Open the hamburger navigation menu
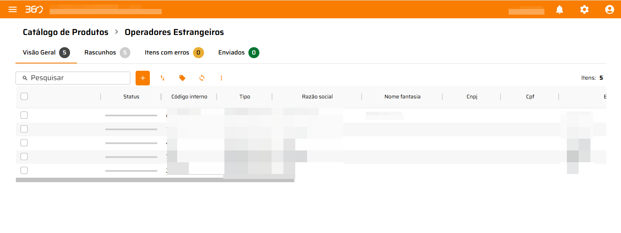The image size is (621, 233). pos(13,9)
